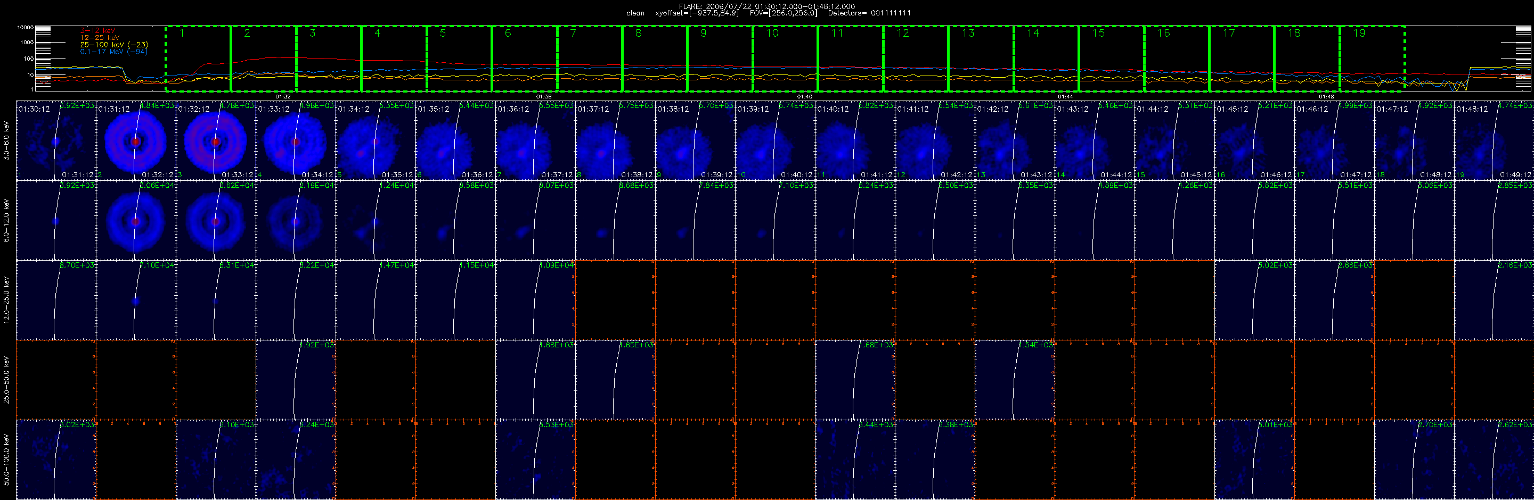
Task: Click the 10000 y-axis tick label
Action: [x=26, y=28]
